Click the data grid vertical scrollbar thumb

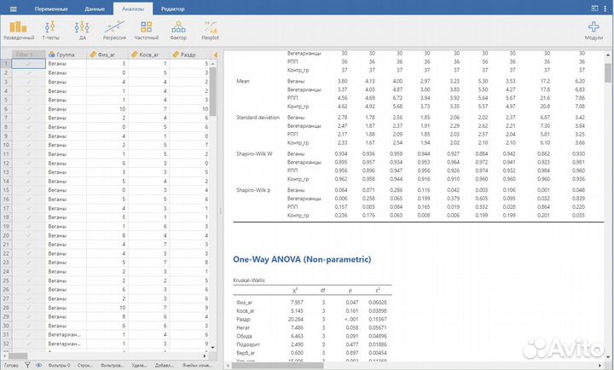213,91
